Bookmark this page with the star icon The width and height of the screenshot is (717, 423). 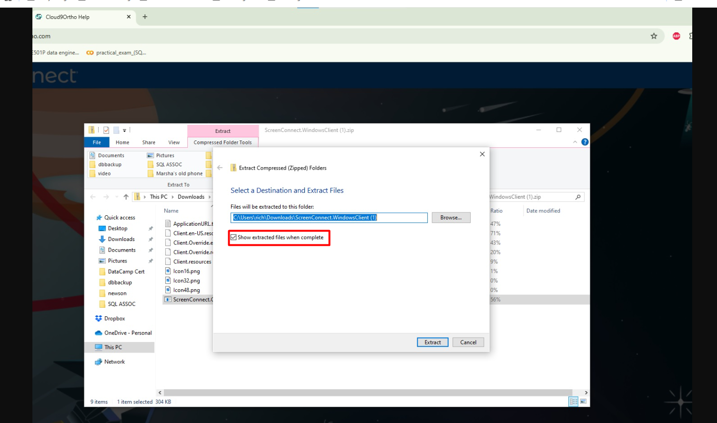click(654, 36)
